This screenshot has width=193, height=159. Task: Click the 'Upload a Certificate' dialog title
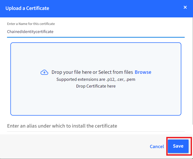tap(27, 8)
